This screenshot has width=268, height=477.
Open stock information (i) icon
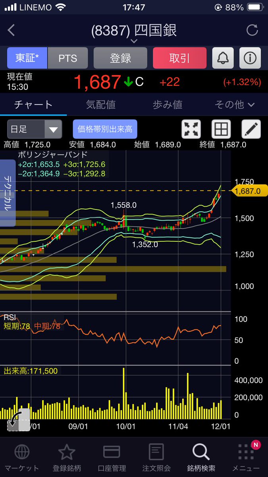click(x=250, y=58)
